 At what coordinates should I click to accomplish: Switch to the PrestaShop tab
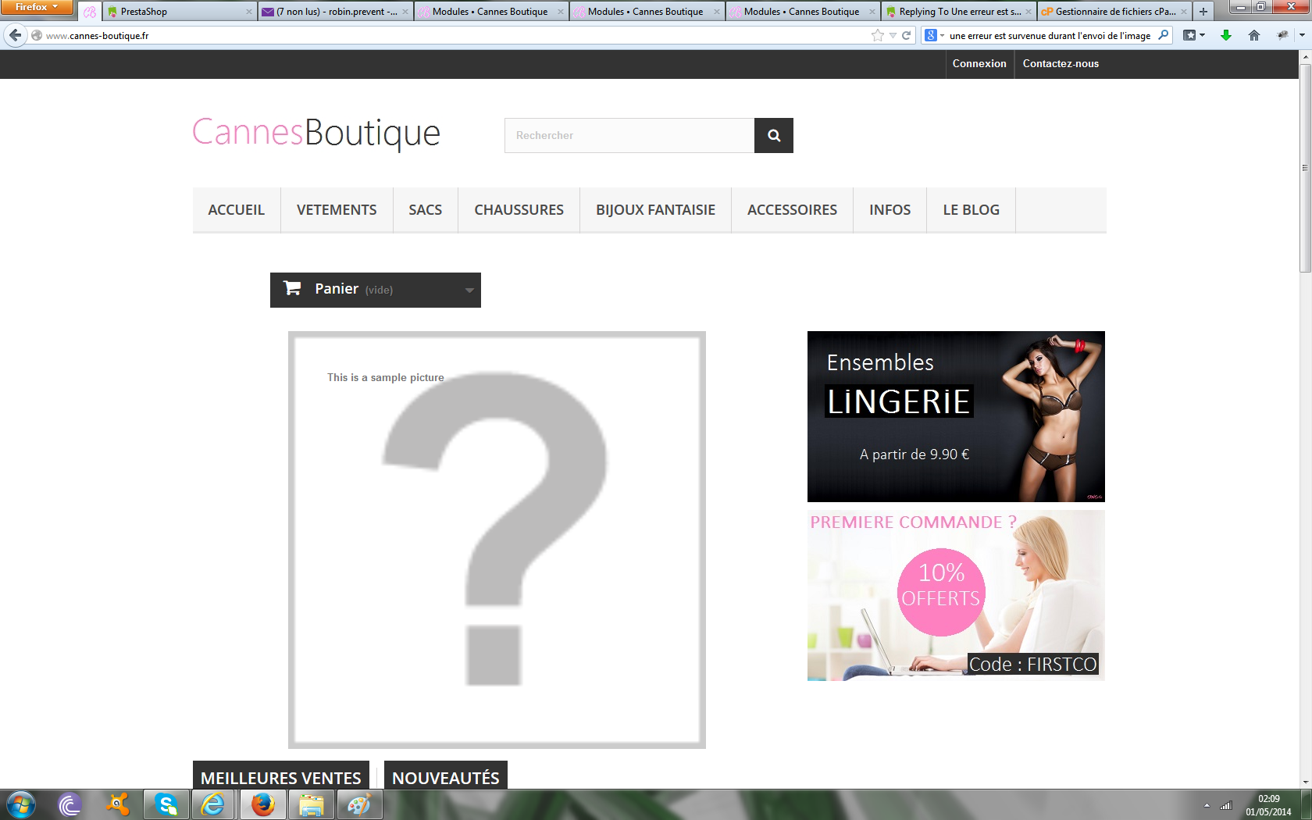[180, 12]
